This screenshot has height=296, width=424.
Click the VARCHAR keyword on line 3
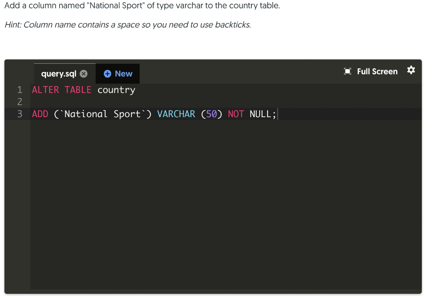point(176,113)
